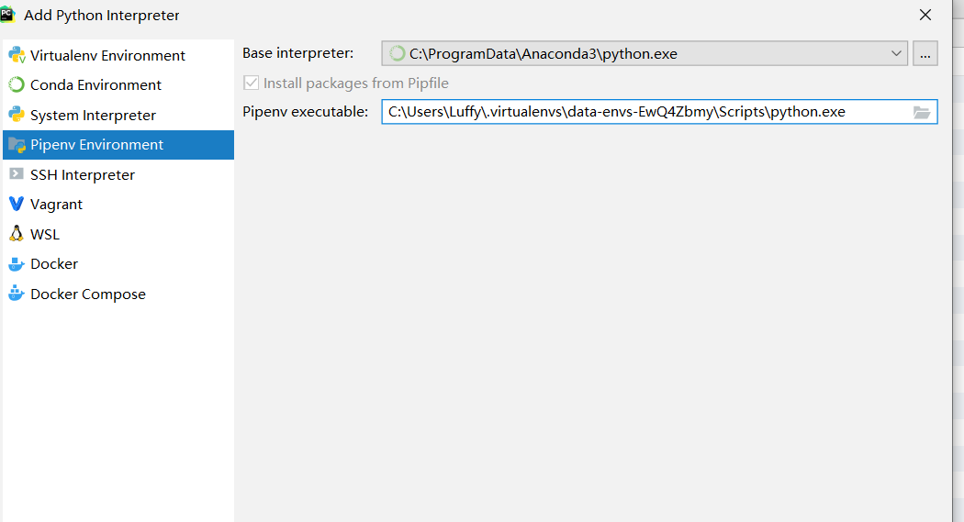Click the 'Base interpreter:' label
Screen dimensions: 964x522
click(297, 53)
